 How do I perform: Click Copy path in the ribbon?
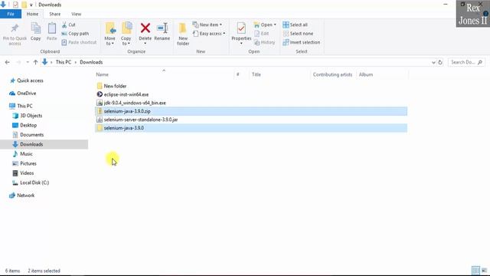(x=75, y=34)
